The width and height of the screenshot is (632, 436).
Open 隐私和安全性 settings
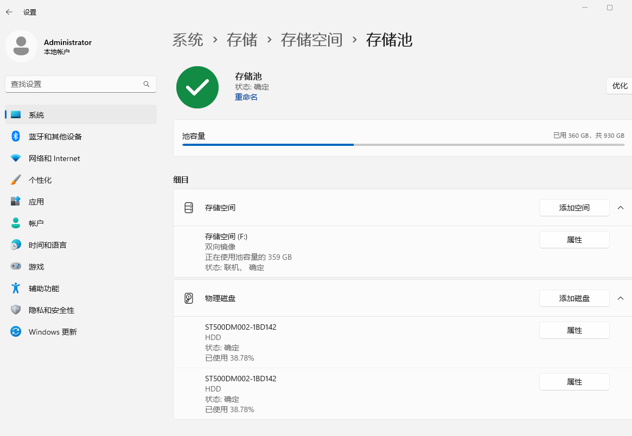(81, 310)
